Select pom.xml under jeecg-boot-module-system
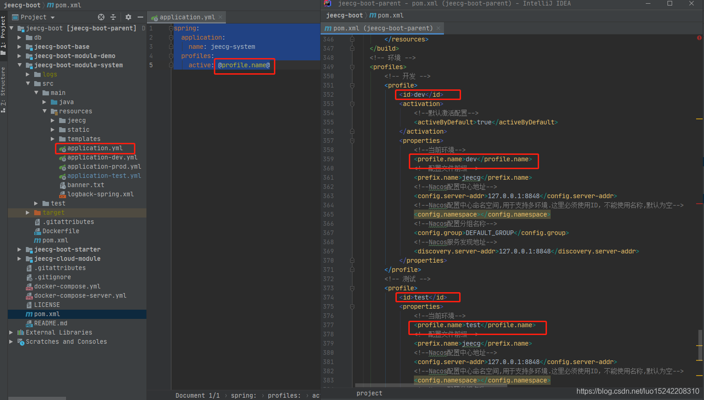This screenshot has height=400, width=704. click(51, 240)
